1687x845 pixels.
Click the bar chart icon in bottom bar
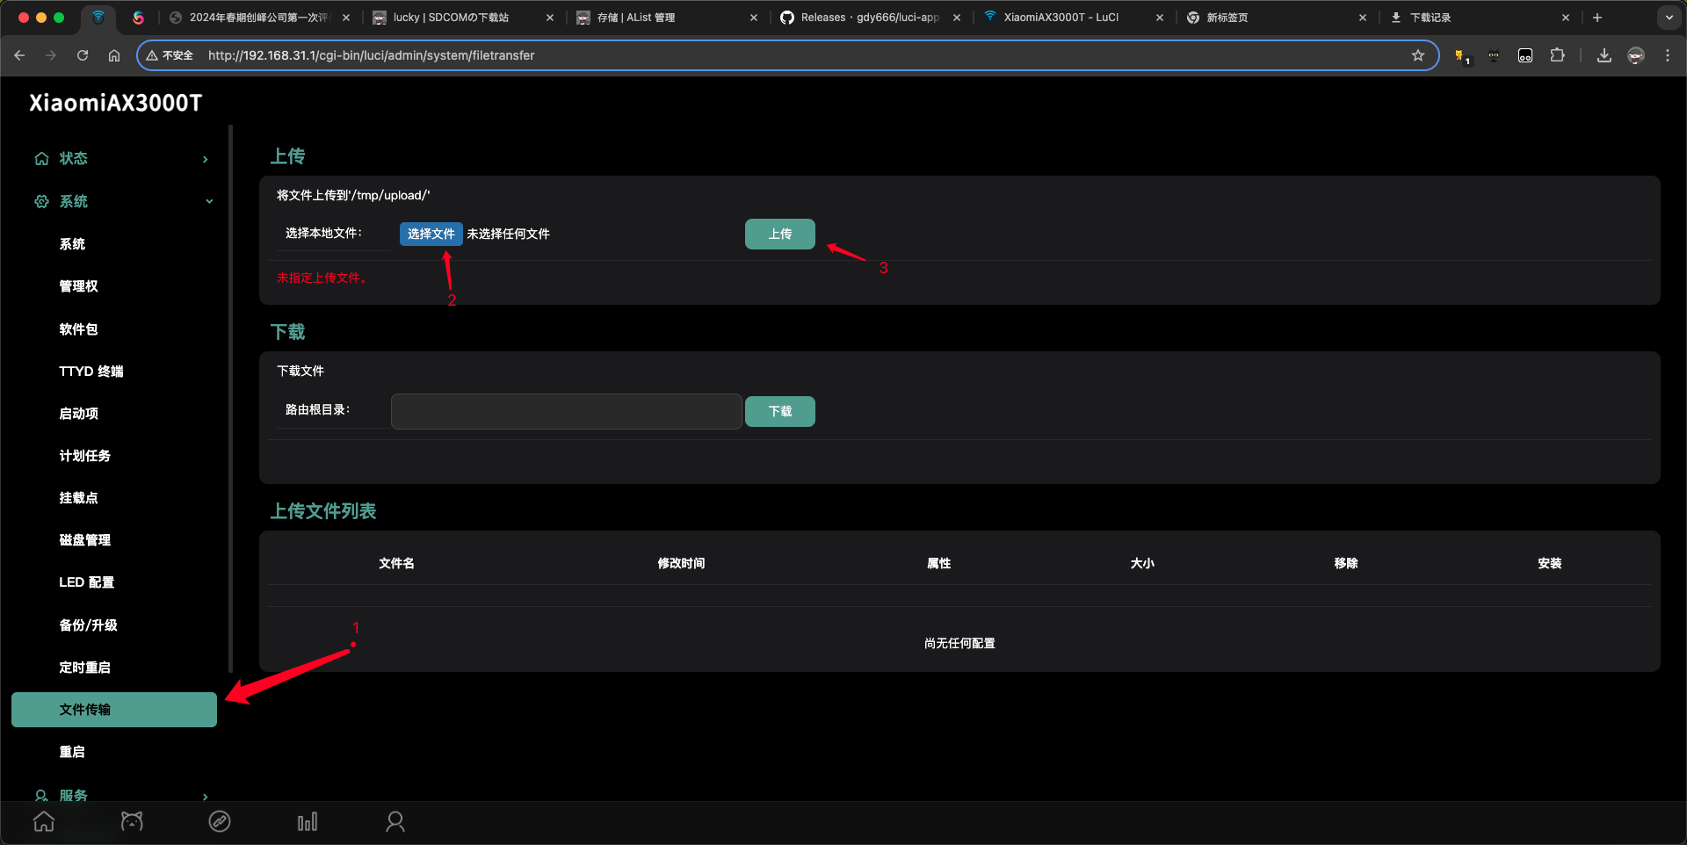click(308, 822)
